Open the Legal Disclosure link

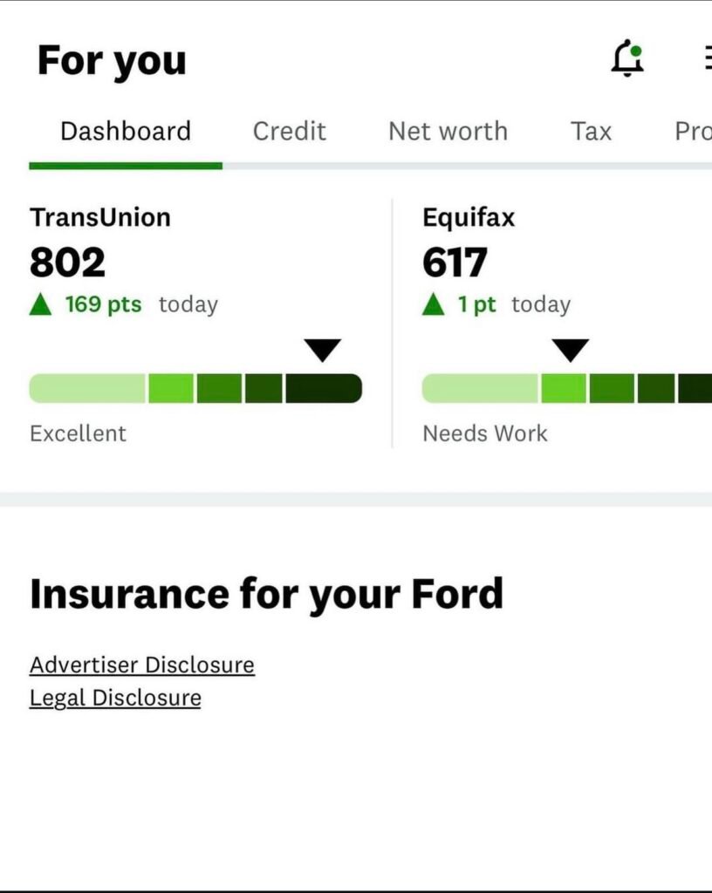115,698
